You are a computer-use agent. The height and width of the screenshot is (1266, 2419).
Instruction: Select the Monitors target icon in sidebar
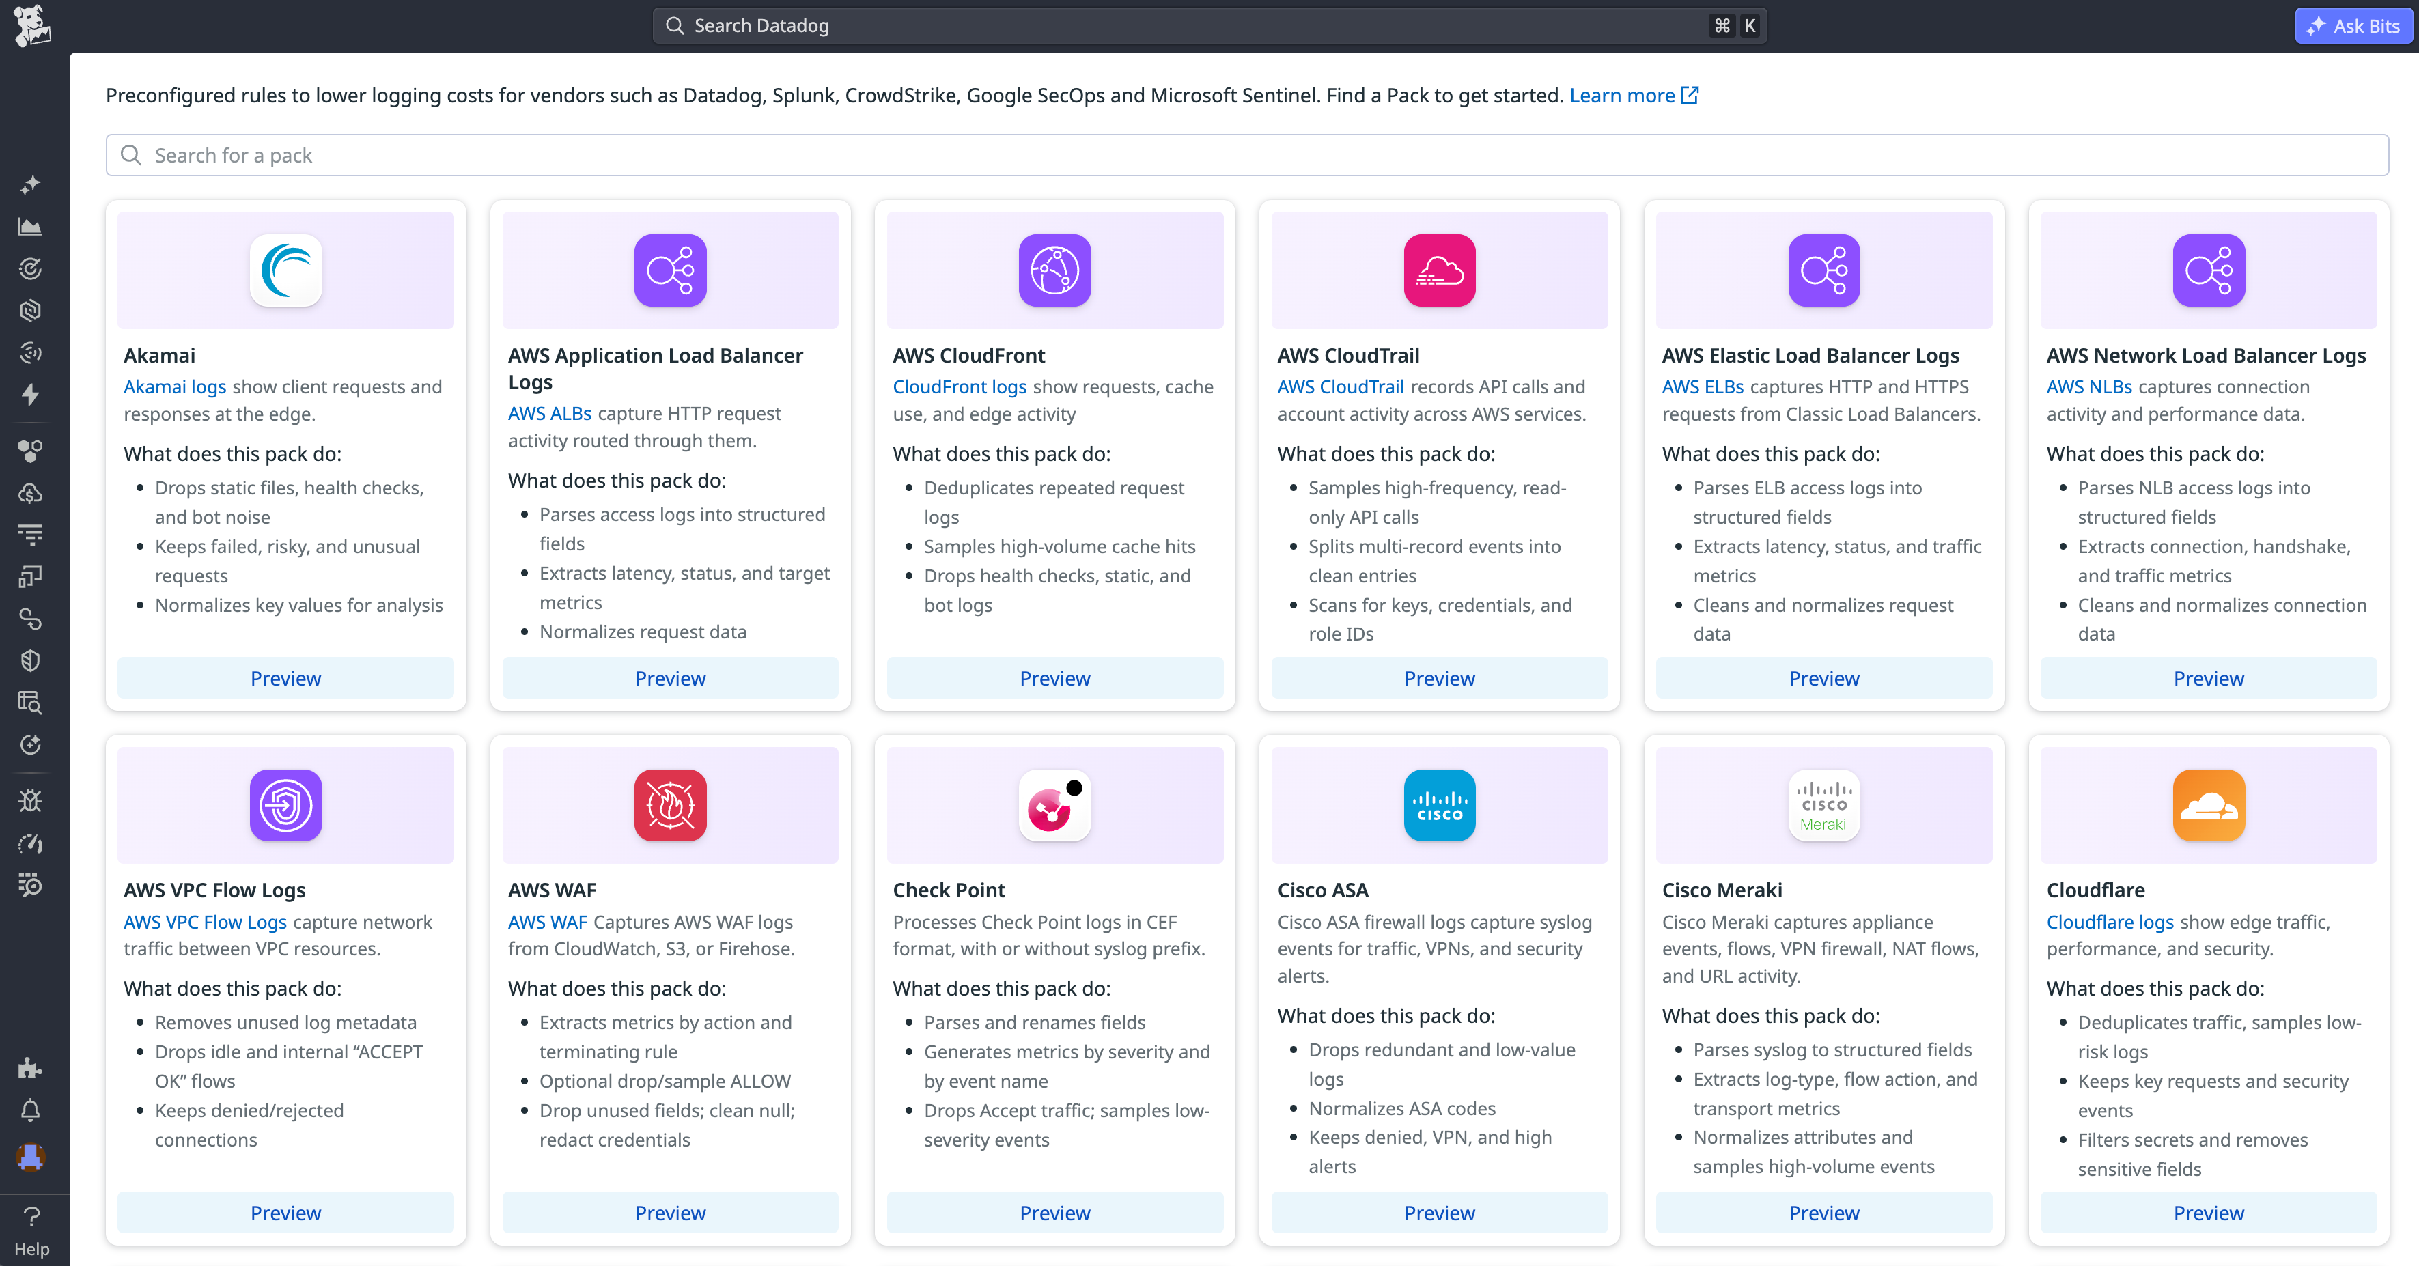31,268
